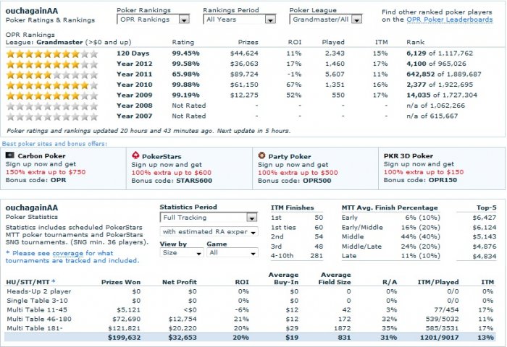Click the star rating for Year 2010

click(x=52, y=85)
